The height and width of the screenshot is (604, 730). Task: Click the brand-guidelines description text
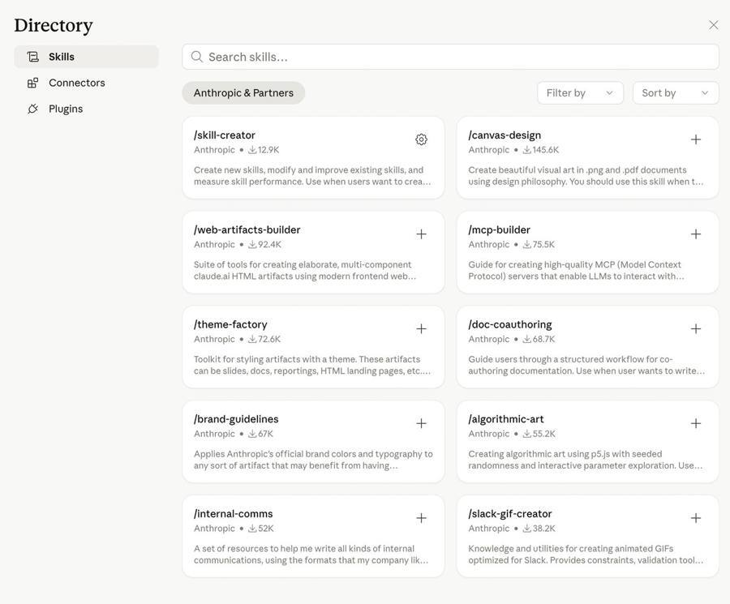[x=313, y=460]
